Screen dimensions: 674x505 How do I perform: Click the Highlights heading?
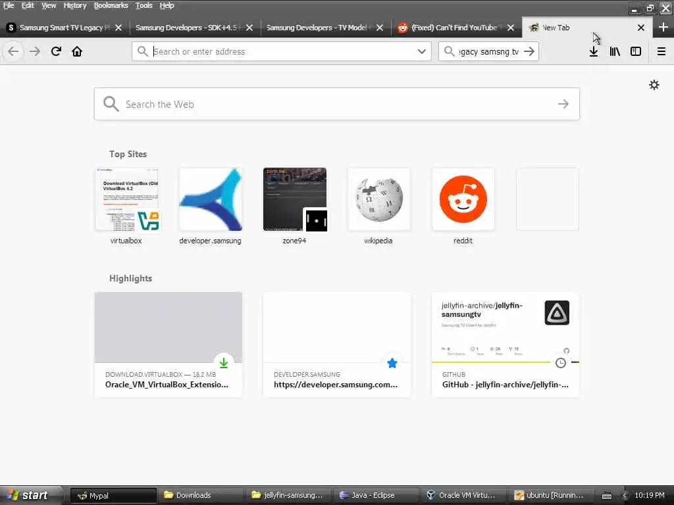click(x=131, y=278)
